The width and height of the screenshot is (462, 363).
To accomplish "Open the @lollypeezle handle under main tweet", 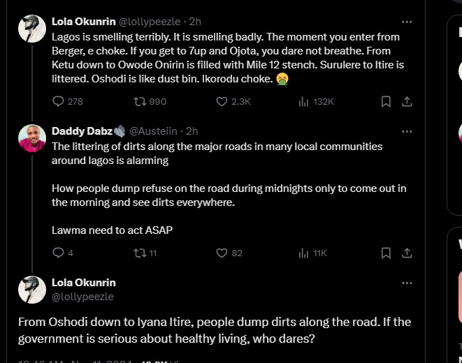I will coord(82,297).
